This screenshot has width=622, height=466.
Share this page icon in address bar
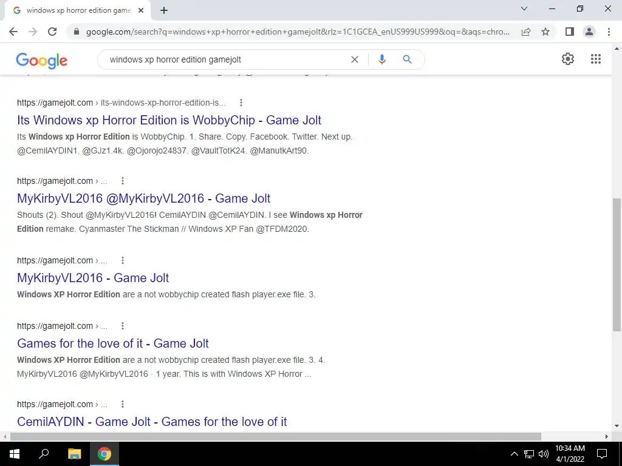(x=526, y=32)
